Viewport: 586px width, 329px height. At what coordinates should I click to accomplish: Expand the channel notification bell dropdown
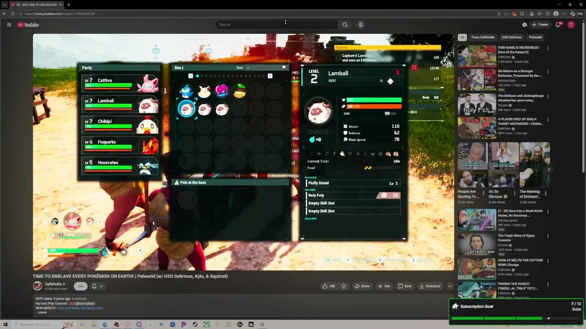98,286
